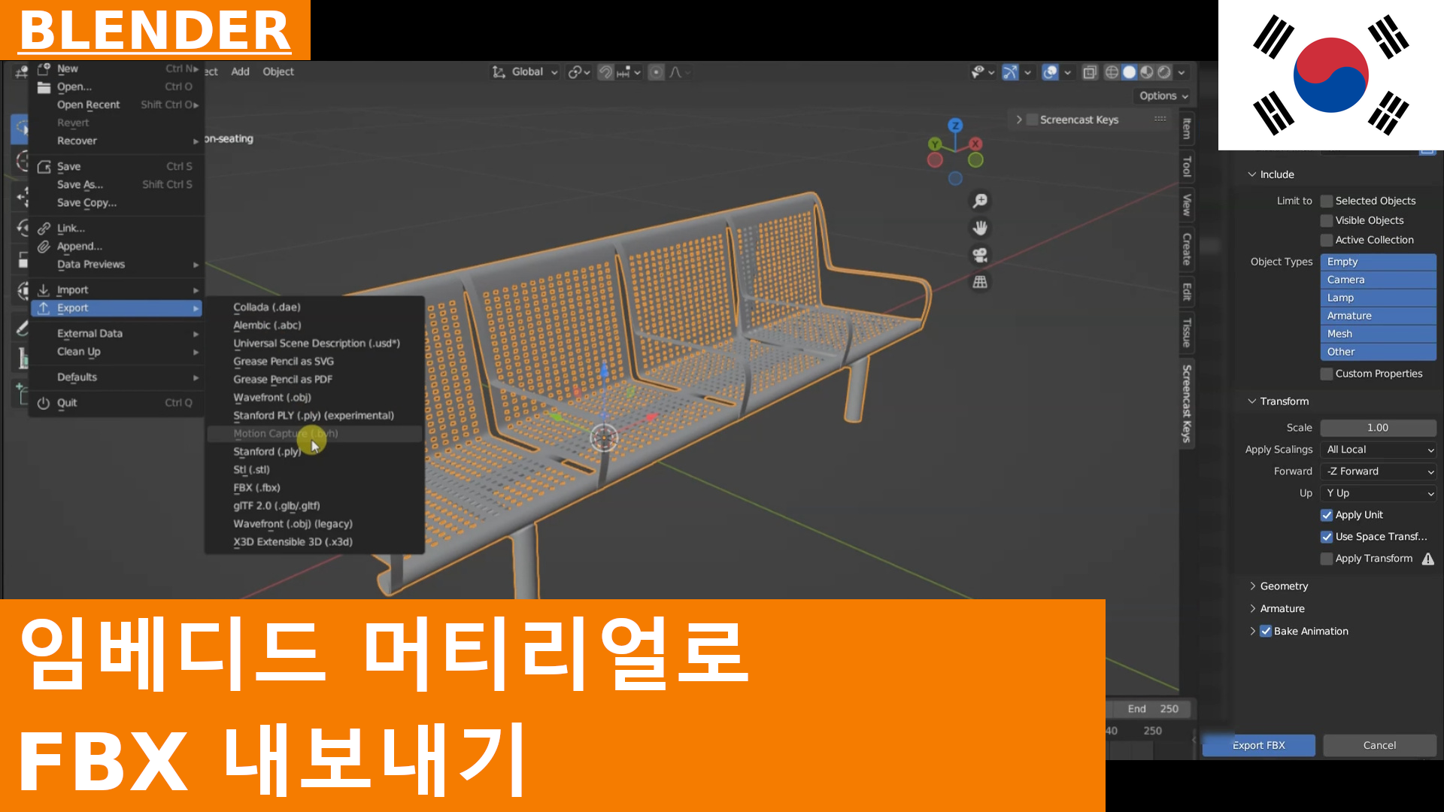
Task: Uncheck Apply Unit checkbox
Action: click(x=1327, y=515)
